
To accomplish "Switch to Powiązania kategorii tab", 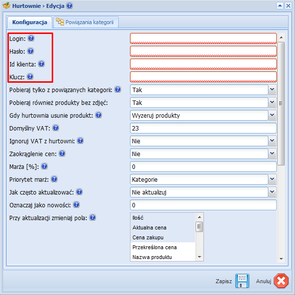I will tap(86, 22).
